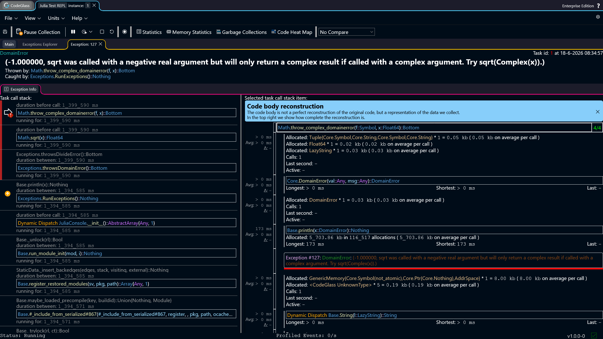This screenshot has width=603, height=339.
Task: Open the Code Heat Map view
Action: pos(292,32)
